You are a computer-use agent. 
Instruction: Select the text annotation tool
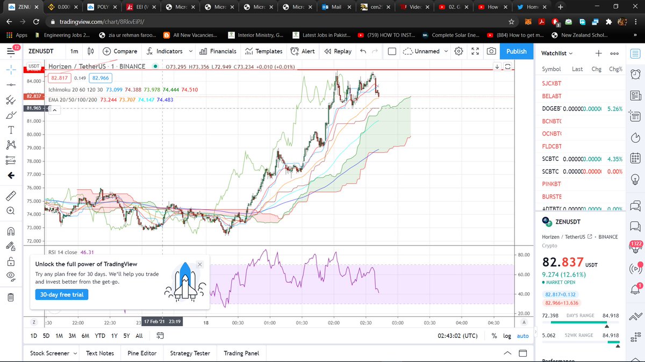[x=11, y=130]
